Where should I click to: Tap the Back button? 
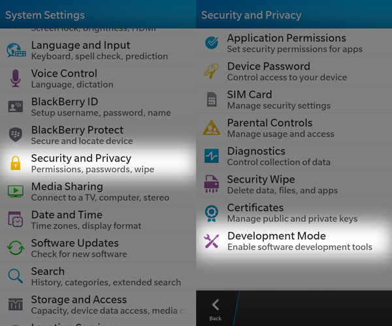click(x=216, y=309)
